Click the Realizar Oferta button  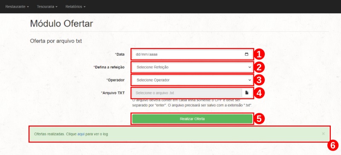click(192, 119)
